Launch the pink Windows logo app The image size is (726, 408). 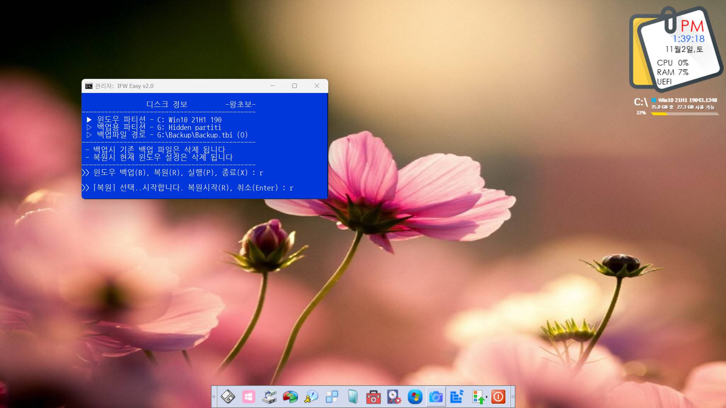(x=248, y=397)
